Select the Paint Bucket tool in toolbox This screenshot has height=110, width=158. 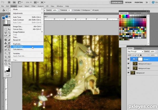9,46
